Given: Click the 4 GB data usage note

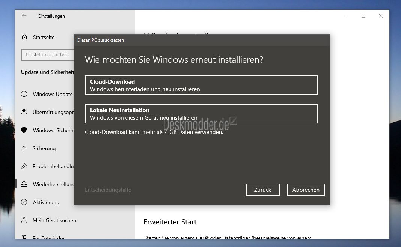Looking at the screenshot, I should pos(154,132).
